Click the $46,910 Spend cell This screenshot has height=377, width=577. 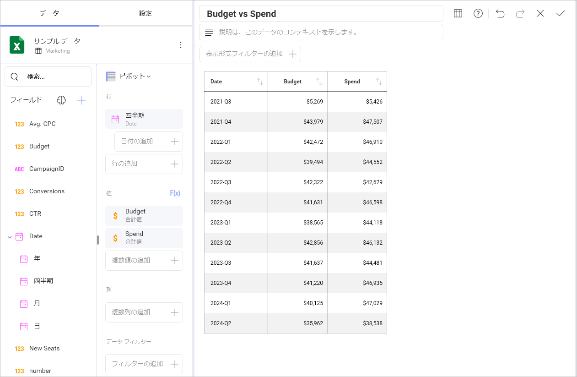(x=357, y=142)
